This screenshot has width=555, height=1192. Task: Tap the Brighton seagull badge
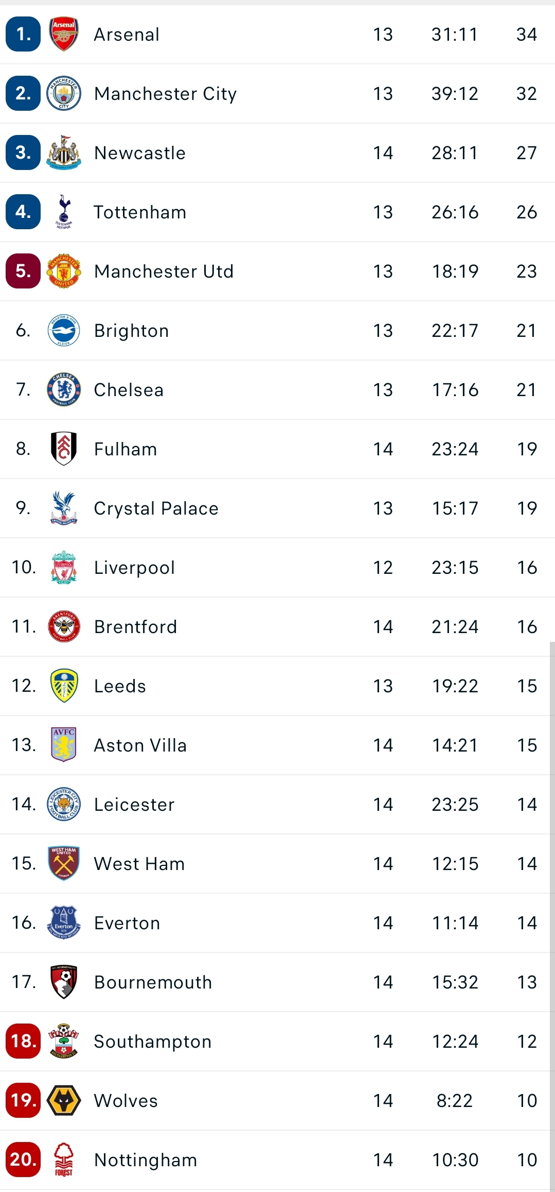tap(64, 330)
